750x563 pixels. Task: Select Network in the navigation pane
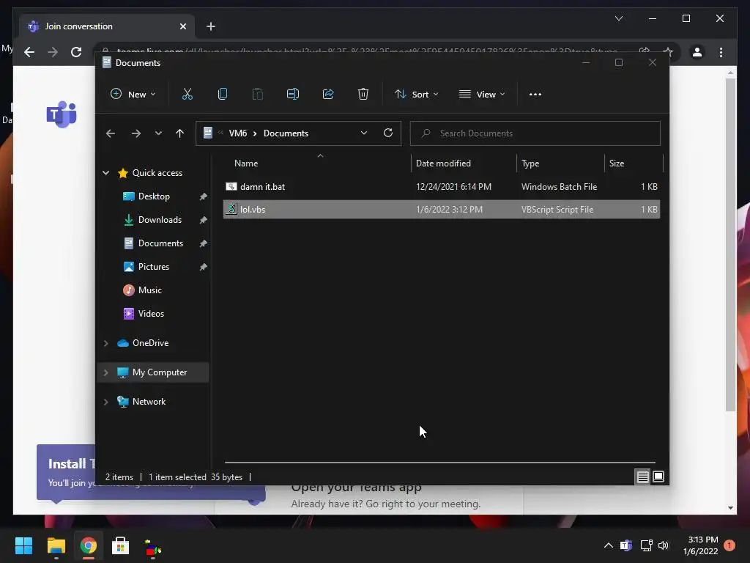149,402
